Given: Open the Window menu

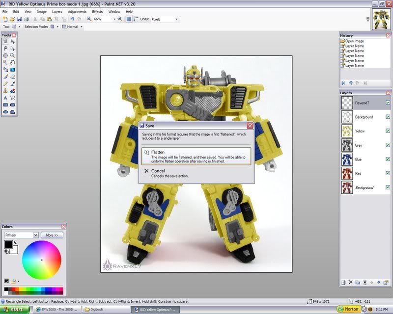Looking at the screenshot, I should [114, 11].
